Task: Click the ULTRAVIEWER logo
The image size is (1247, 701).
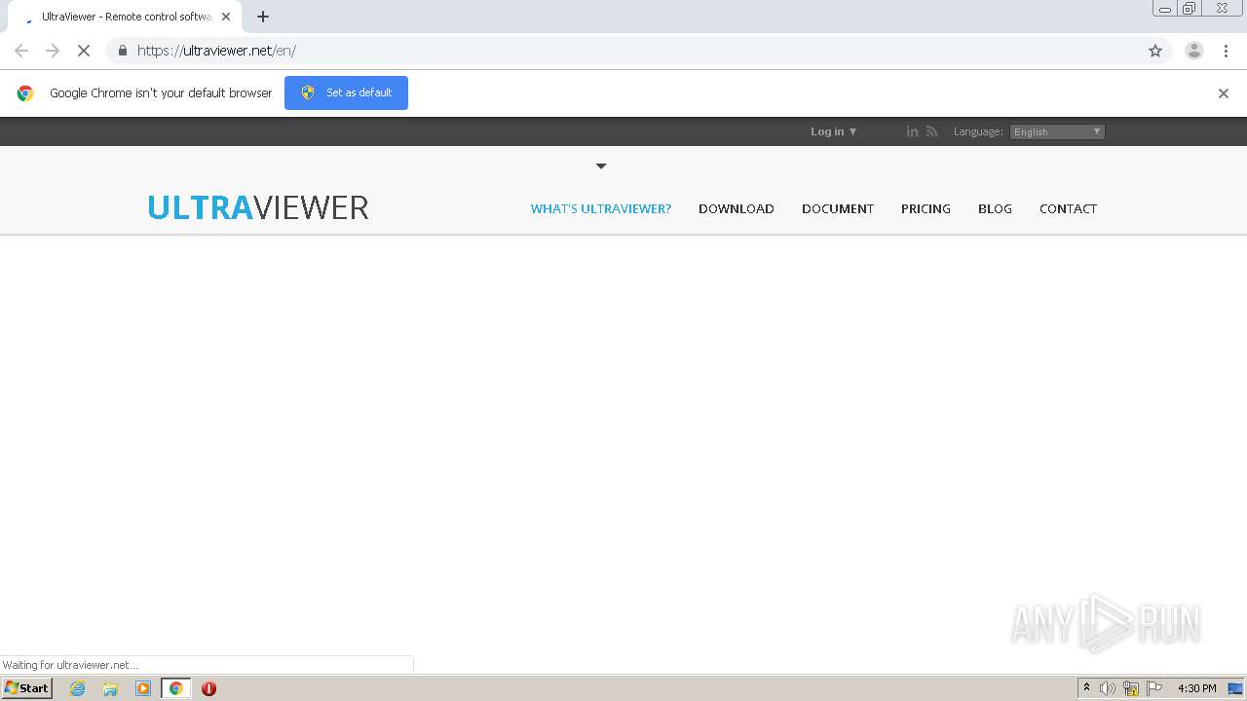Action: [x=258, y=207]
